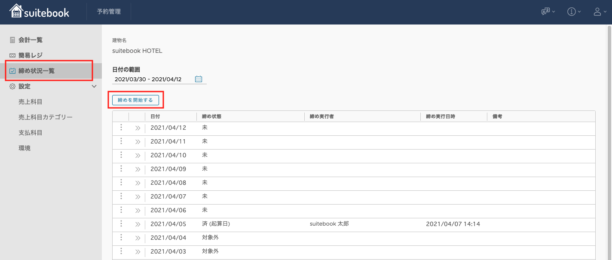The image size is (612, 260).
Task: Select date cell 2021/04/12
Action: point(168,128)
